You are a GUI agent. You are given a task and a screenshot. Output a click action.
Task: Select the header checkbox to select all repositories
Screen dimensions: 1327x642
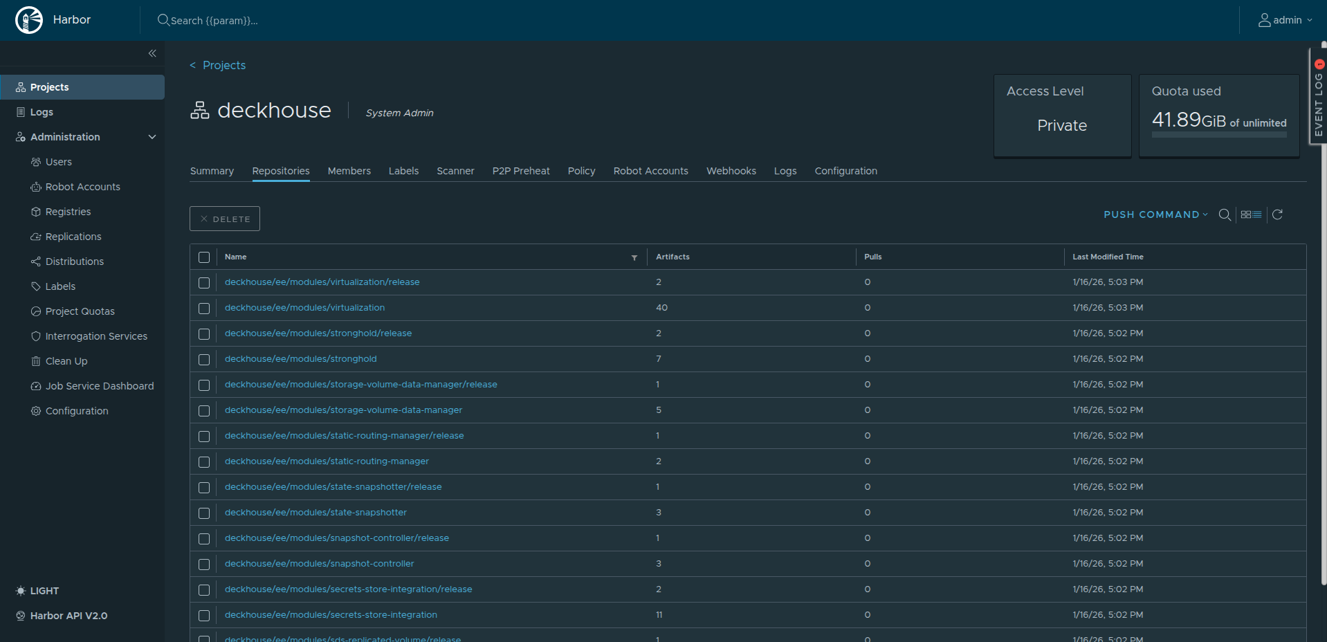(204, 257)
